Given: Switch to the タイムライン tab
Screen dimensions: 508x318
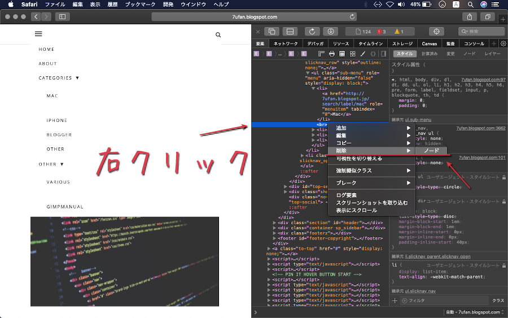Looking at the screenshot, I should click(x=370, y=43).
